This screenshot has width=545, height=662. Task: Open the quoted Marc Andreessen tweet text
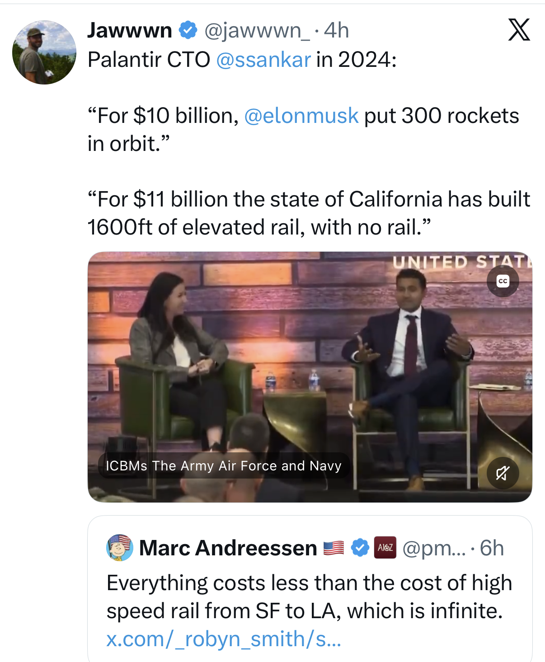click(x=309, y=596)
